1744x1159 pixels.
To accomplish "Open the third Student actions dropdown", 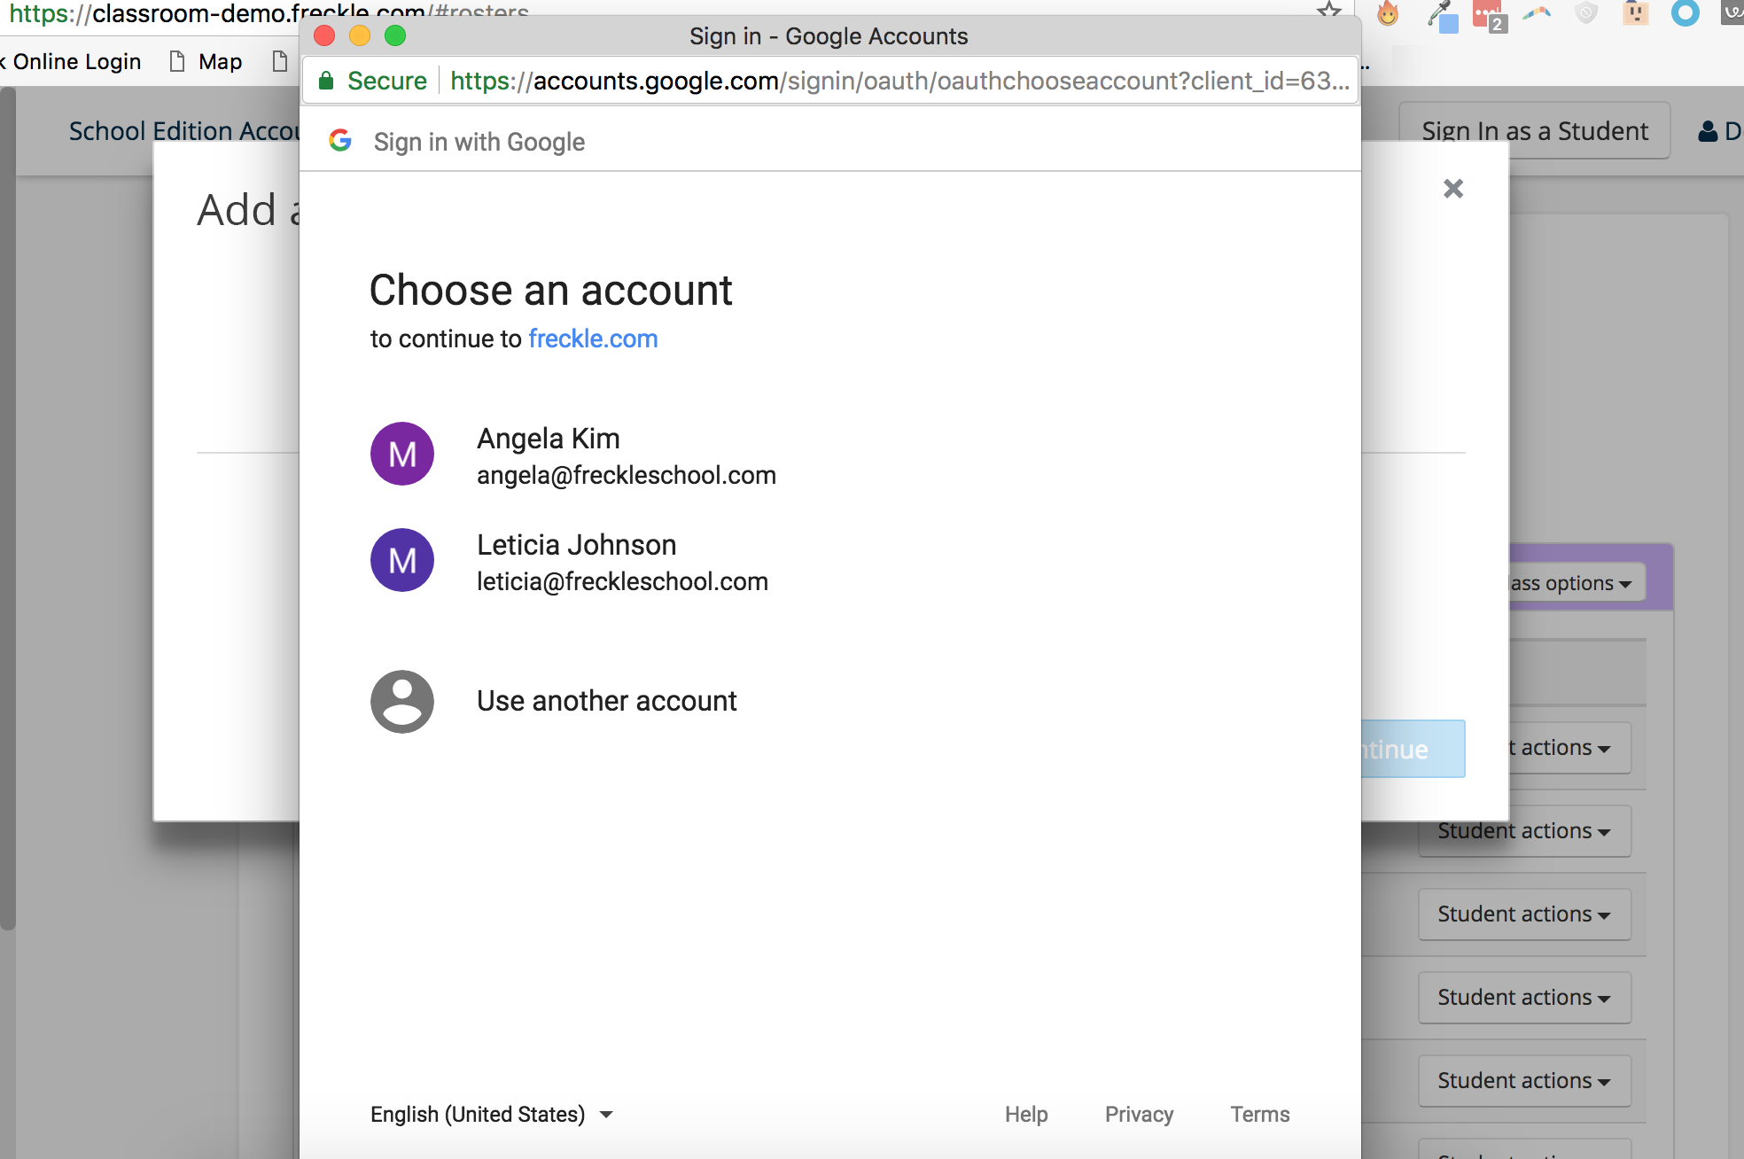I will (x=1524, y=914).
